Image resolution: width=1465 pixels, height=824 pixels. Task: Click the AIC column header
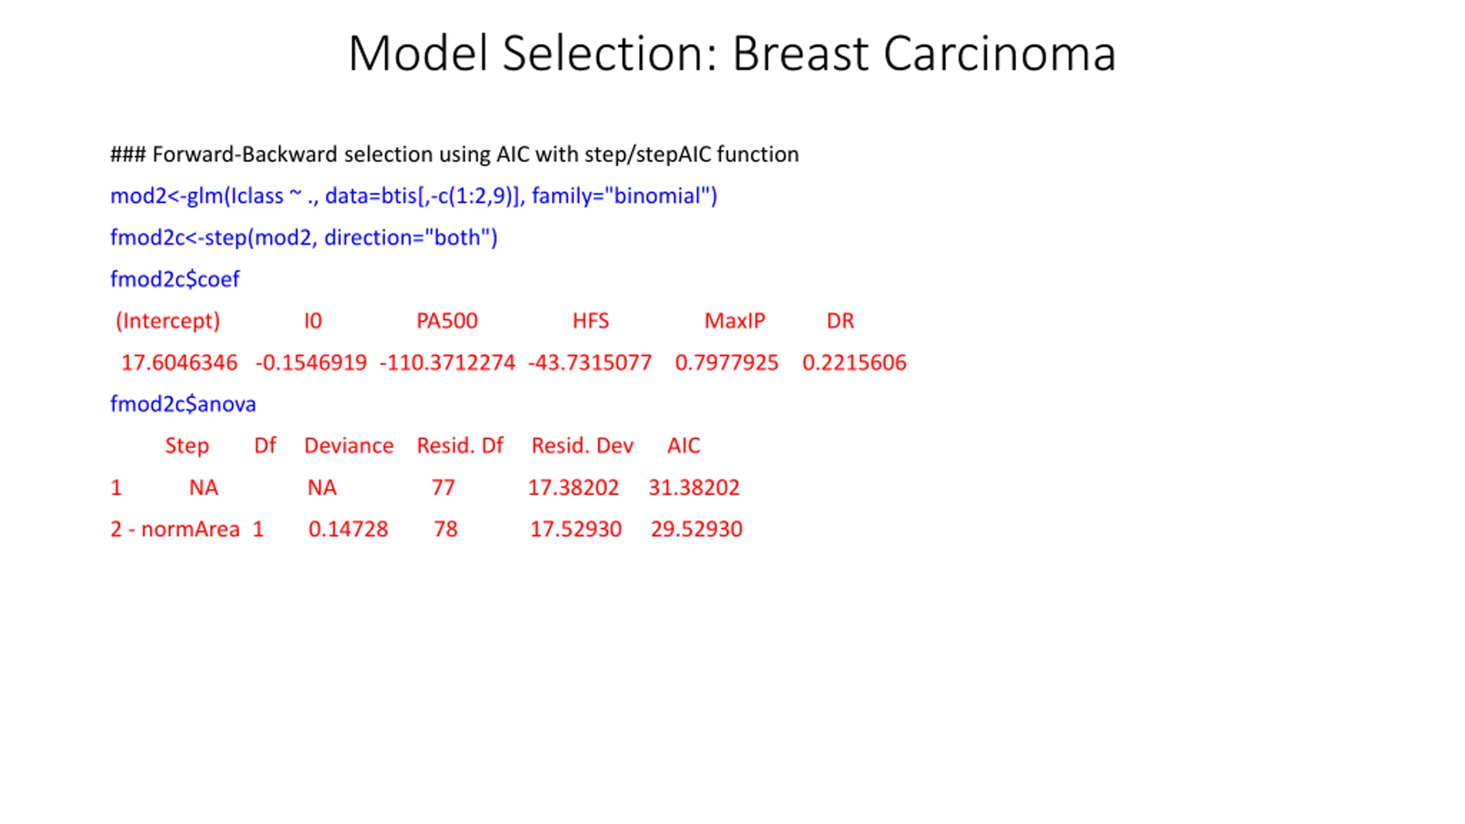tap(683, 446)
